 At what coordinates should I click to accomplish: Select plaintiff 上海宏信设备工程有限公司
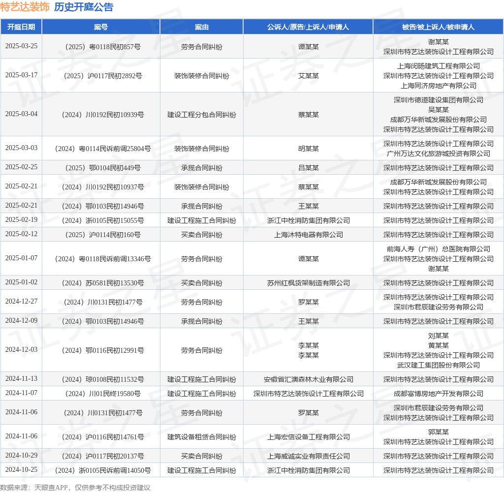[308, 437]
